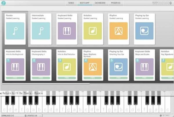Image resolution: width=174 pixels, height=117 pixels.
Task: Click the Playground Sessions logo icon
Action: (x=3, y=3)
